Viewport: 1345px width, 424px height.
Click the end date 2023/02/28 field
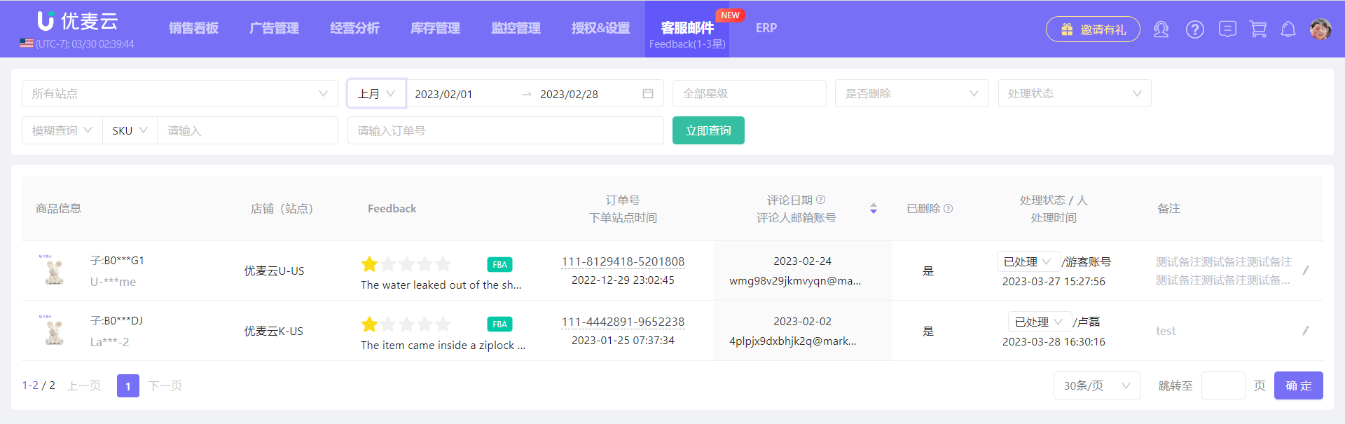tap(569, 94)
